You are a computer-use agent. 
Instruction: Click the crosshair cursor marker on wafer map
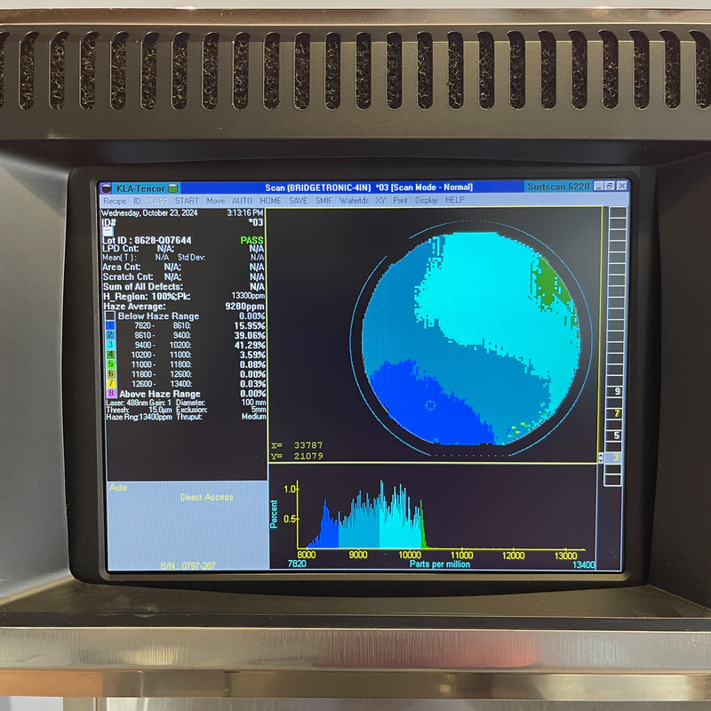point(431,405)
